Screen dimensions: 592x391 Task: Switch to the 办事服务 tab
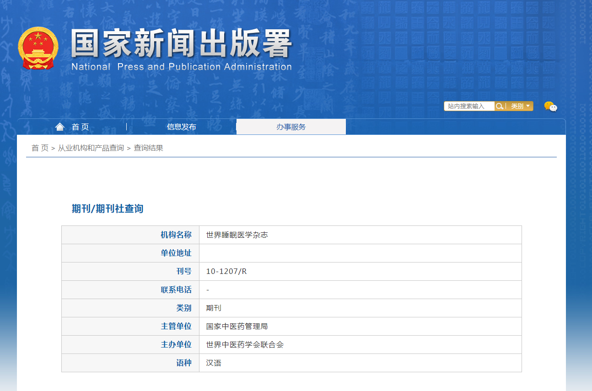(x=291, y=127)
